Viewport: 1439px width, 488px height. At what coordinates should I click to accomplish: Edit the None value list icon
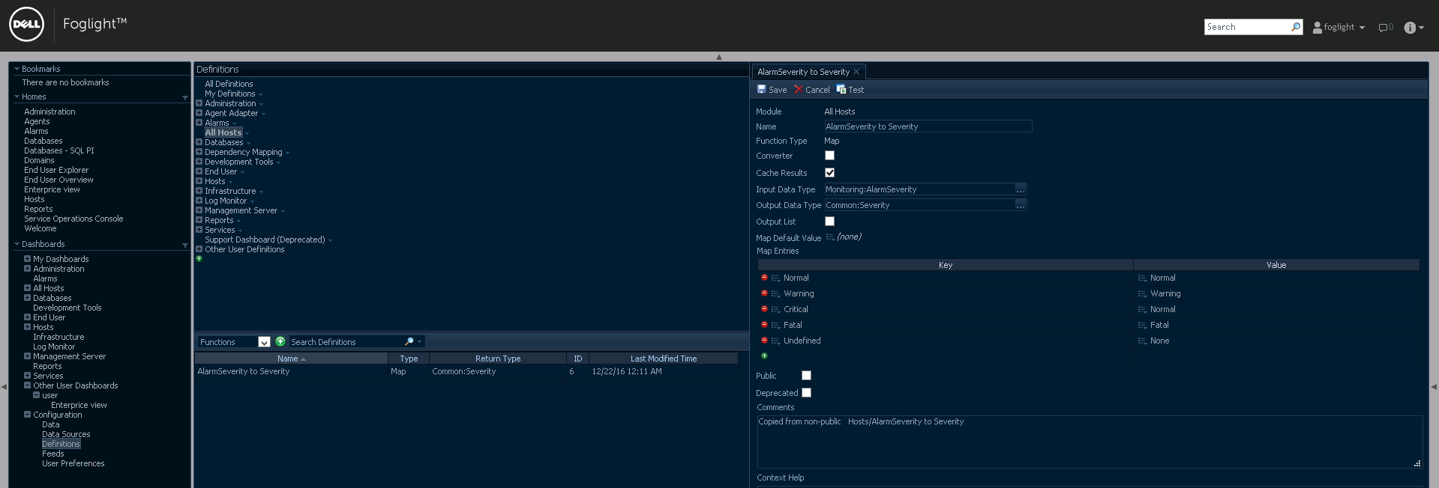[1142, 341]
